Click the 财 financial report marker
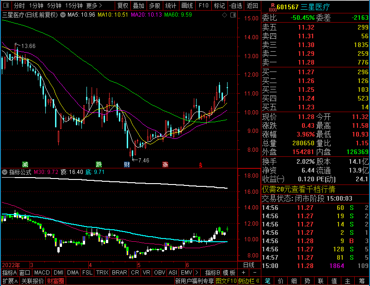The width and height of the screenshot is (370, 286). point(127,164)
